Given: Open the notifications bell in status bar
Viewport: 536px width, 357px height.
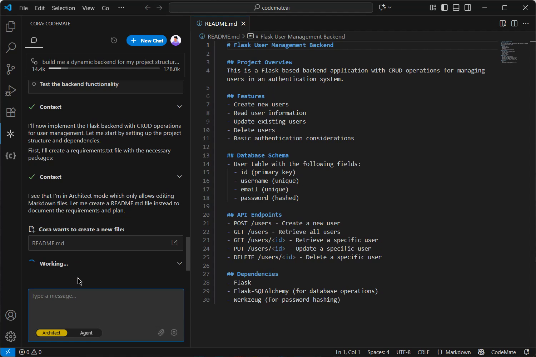Looking at the screenshot, I should [x=526, y=352].
